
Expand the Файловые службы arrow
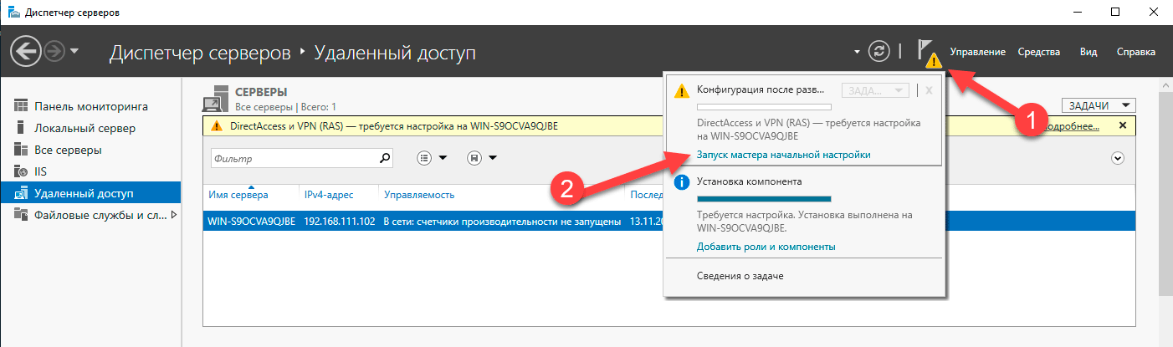pyautogui.click(x=174, y=215)
